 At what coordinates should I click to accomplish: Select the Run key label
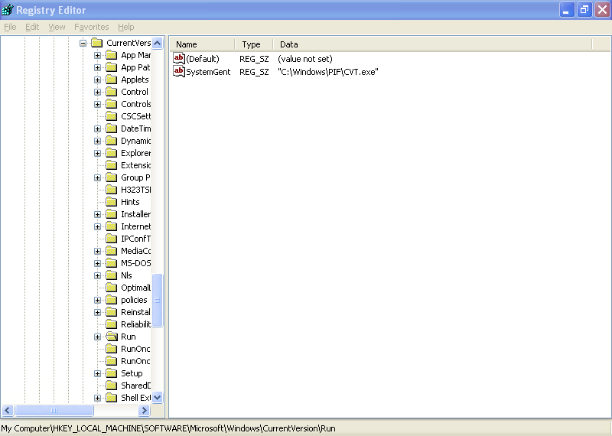tap(128, 337)
